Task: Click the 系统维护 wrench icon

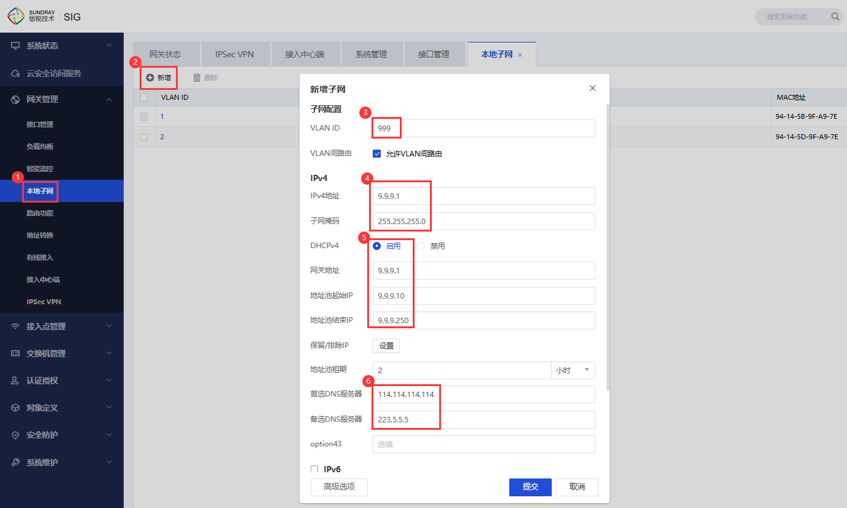Action: pyautogui.click(x=15, y=462)
